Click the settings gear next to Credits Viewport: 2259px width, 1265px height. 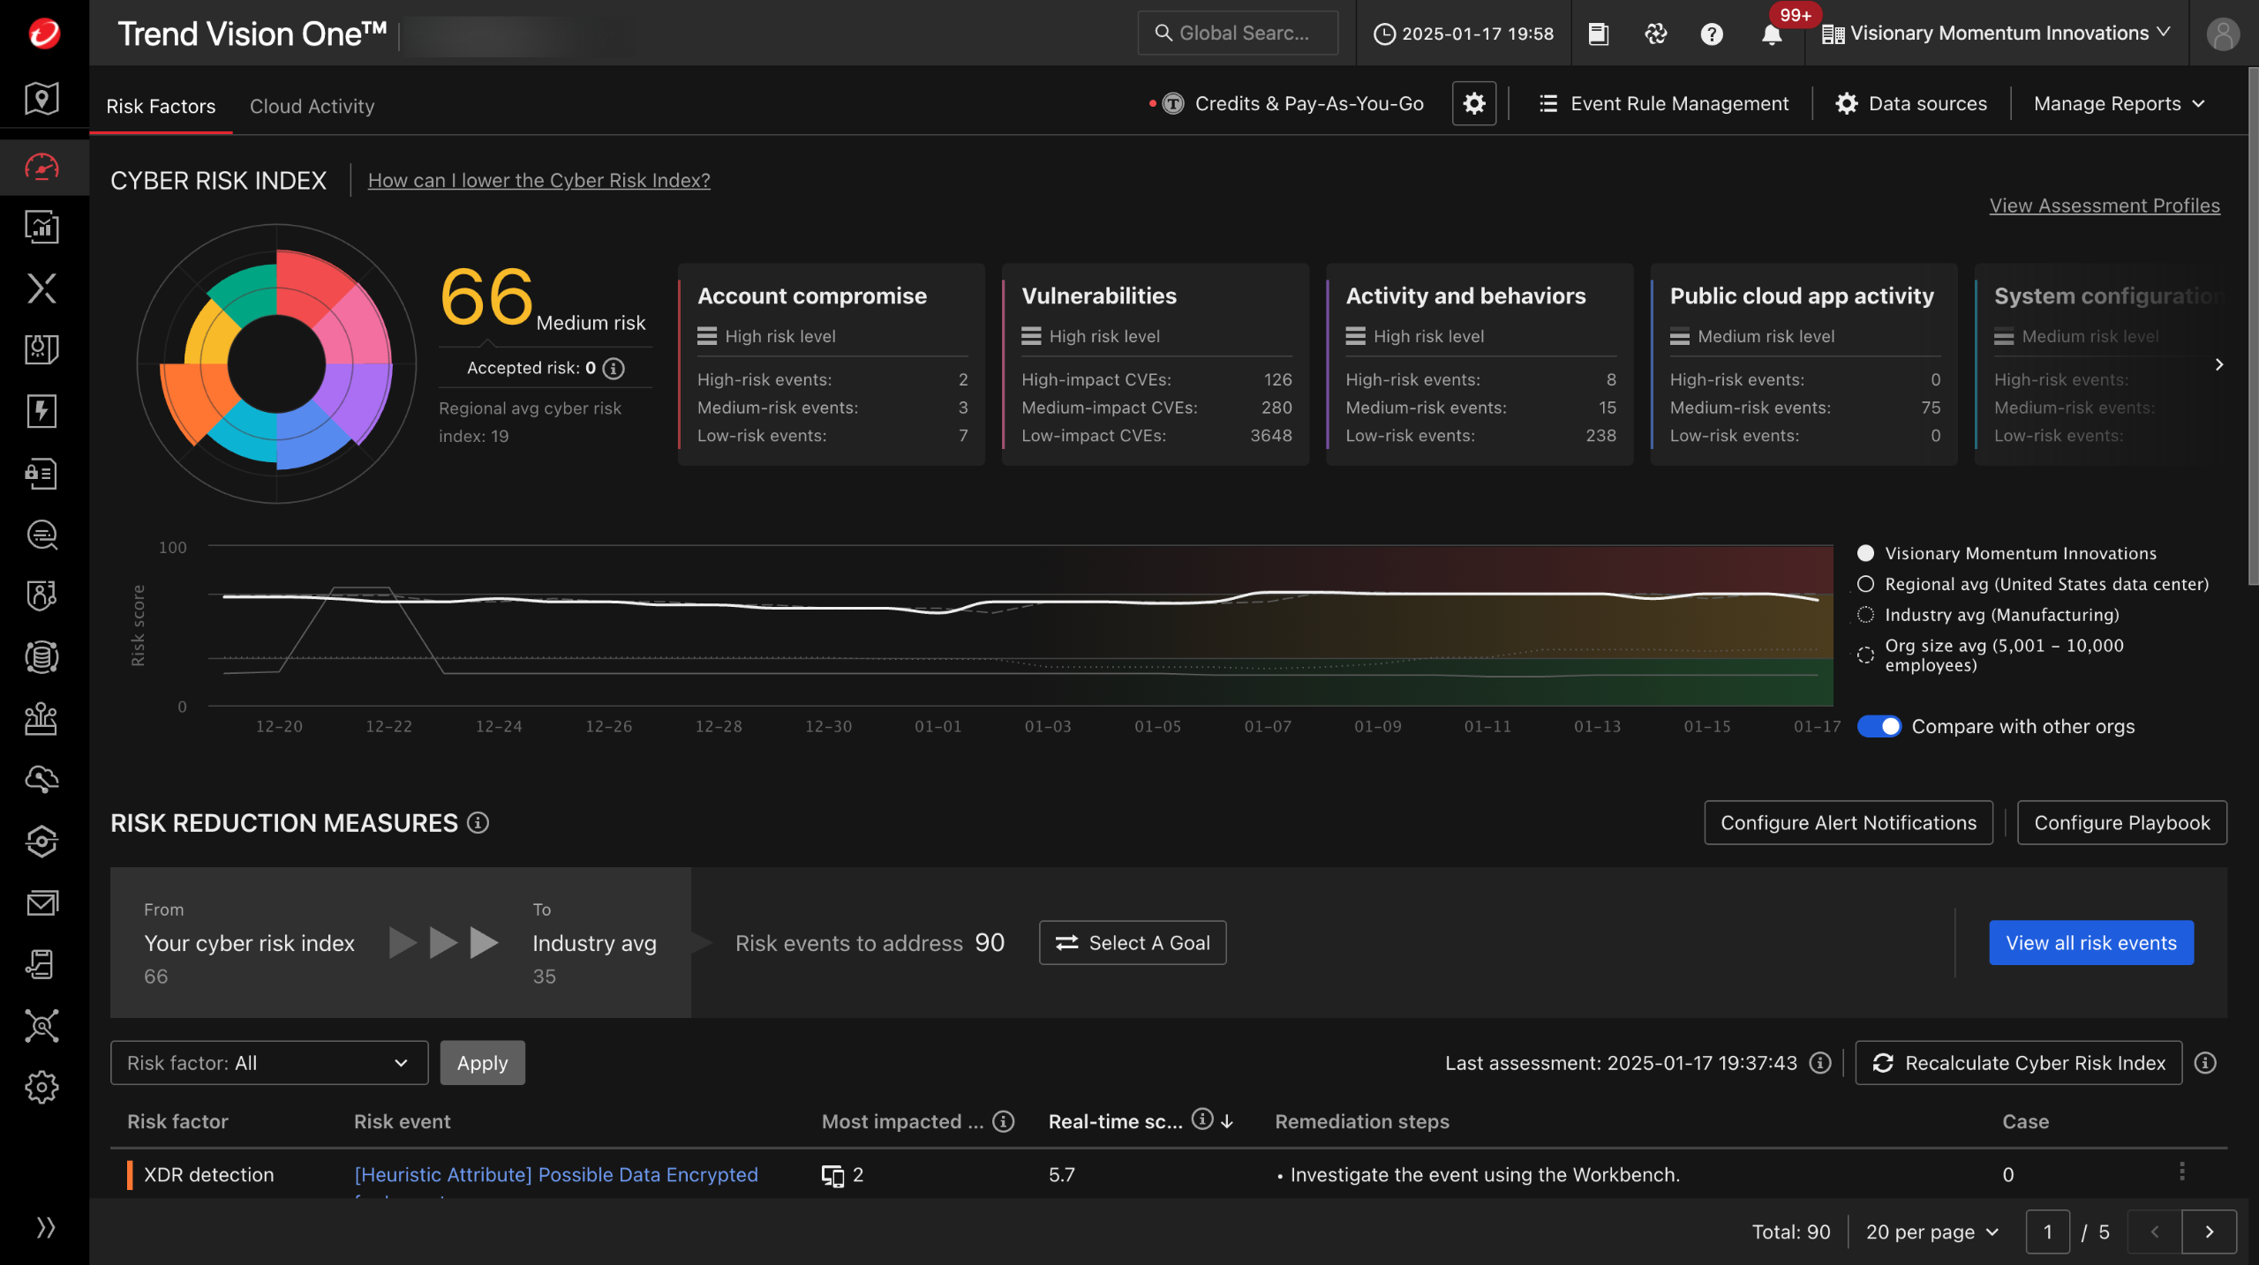click(x=1473, y=104)
